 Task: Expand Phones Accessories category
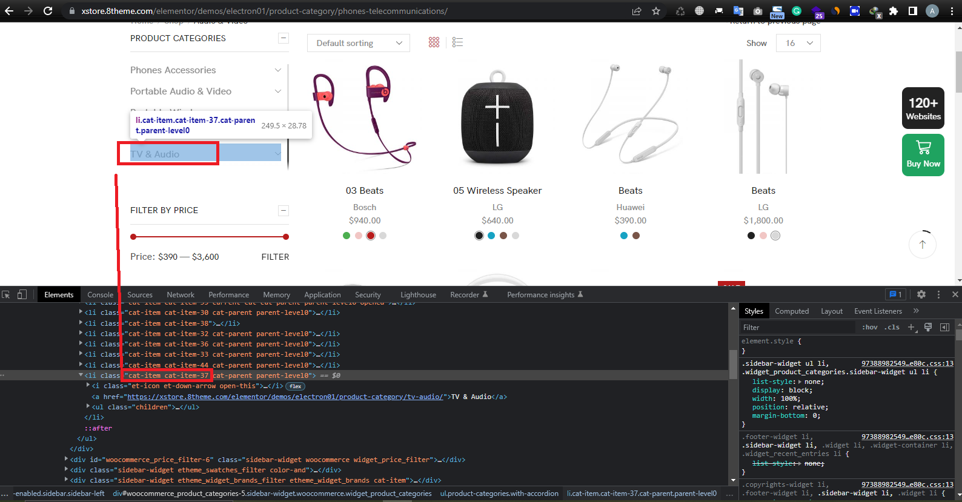click(278, 70)
